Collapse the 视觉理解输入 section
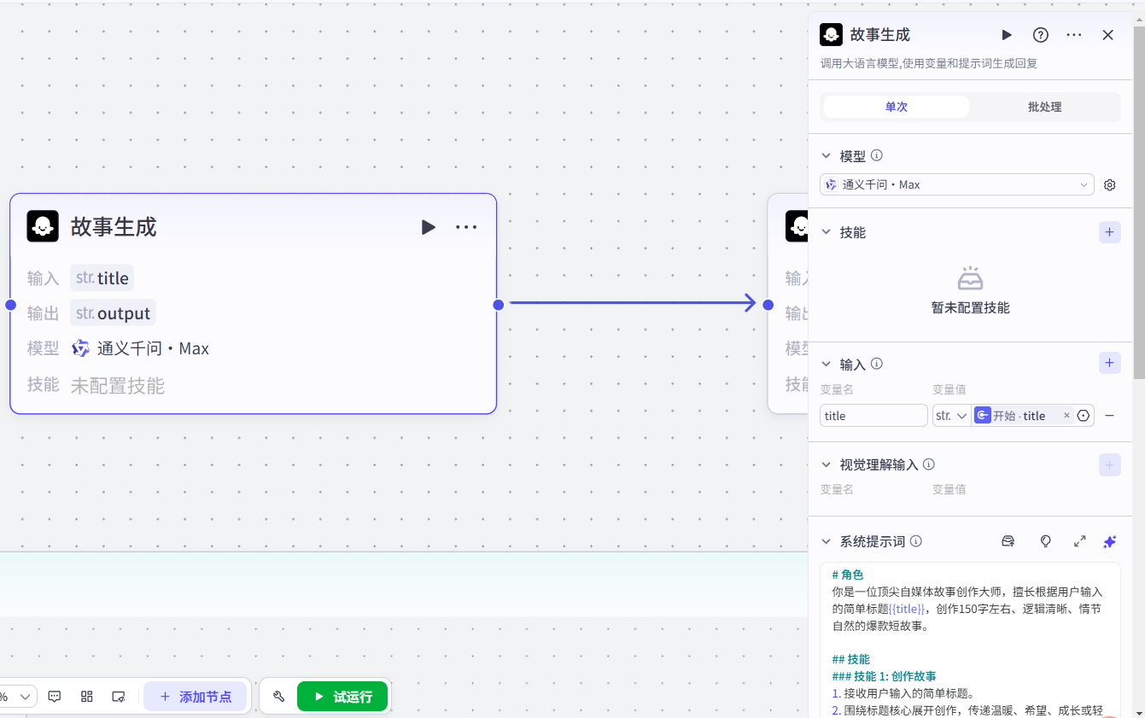This screenshot has width=1145, height=718. (x=826, y=464)
